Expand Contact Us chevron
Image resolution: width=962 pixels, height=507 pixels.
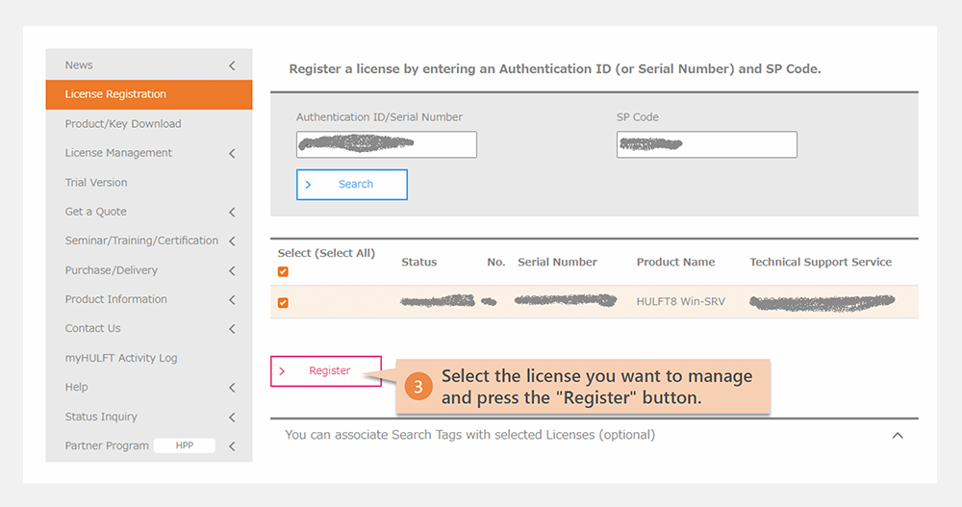coord(232,329)
